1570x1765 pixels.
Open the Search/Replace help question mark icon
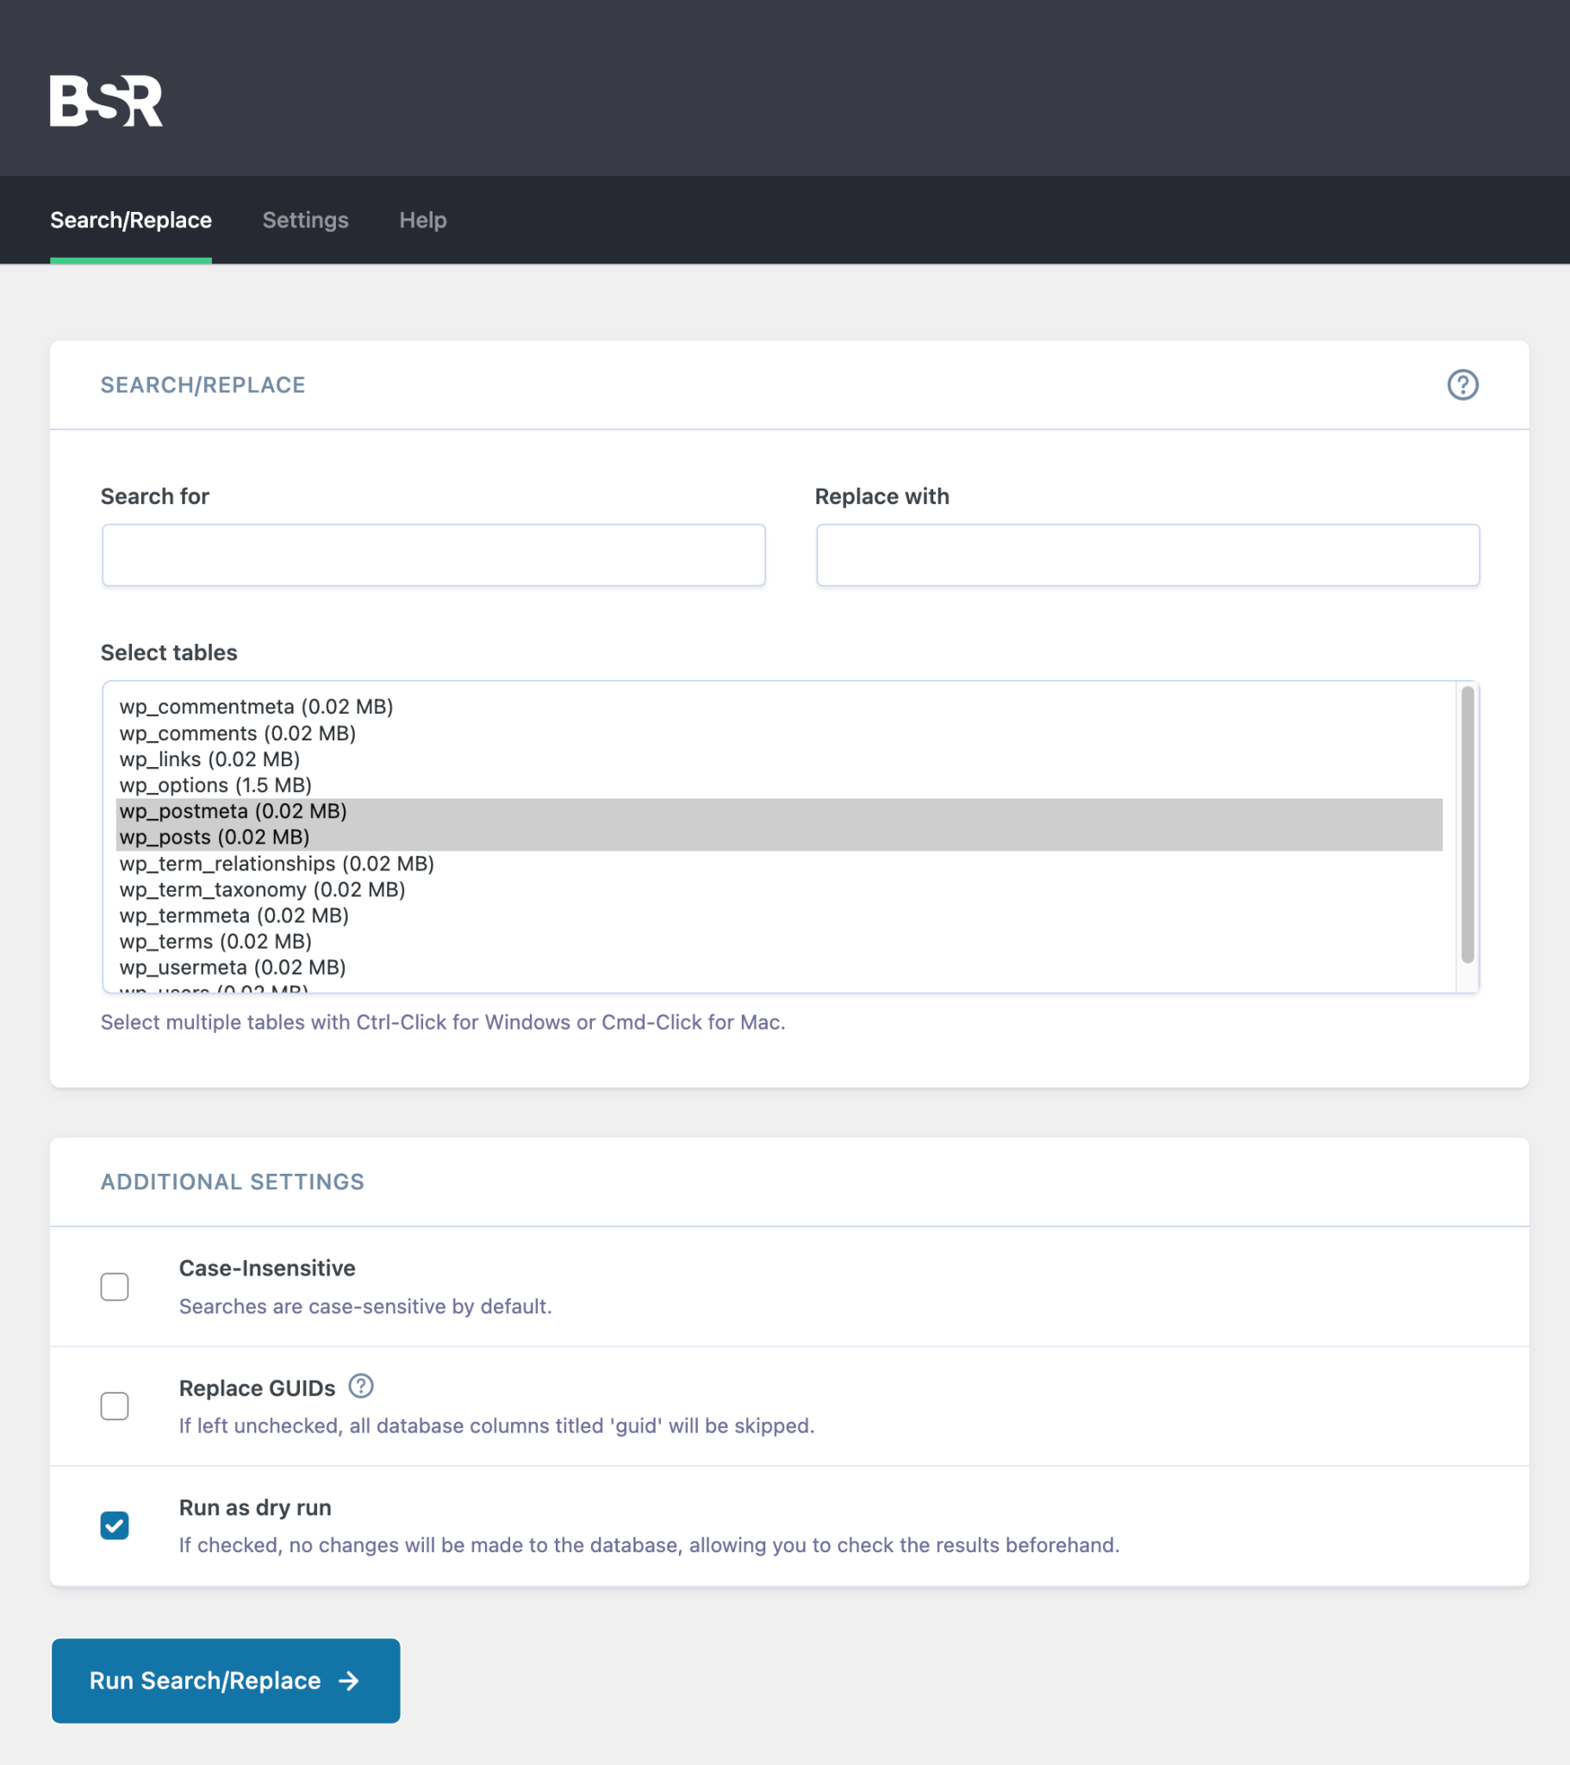click(x=1464, y=385)
